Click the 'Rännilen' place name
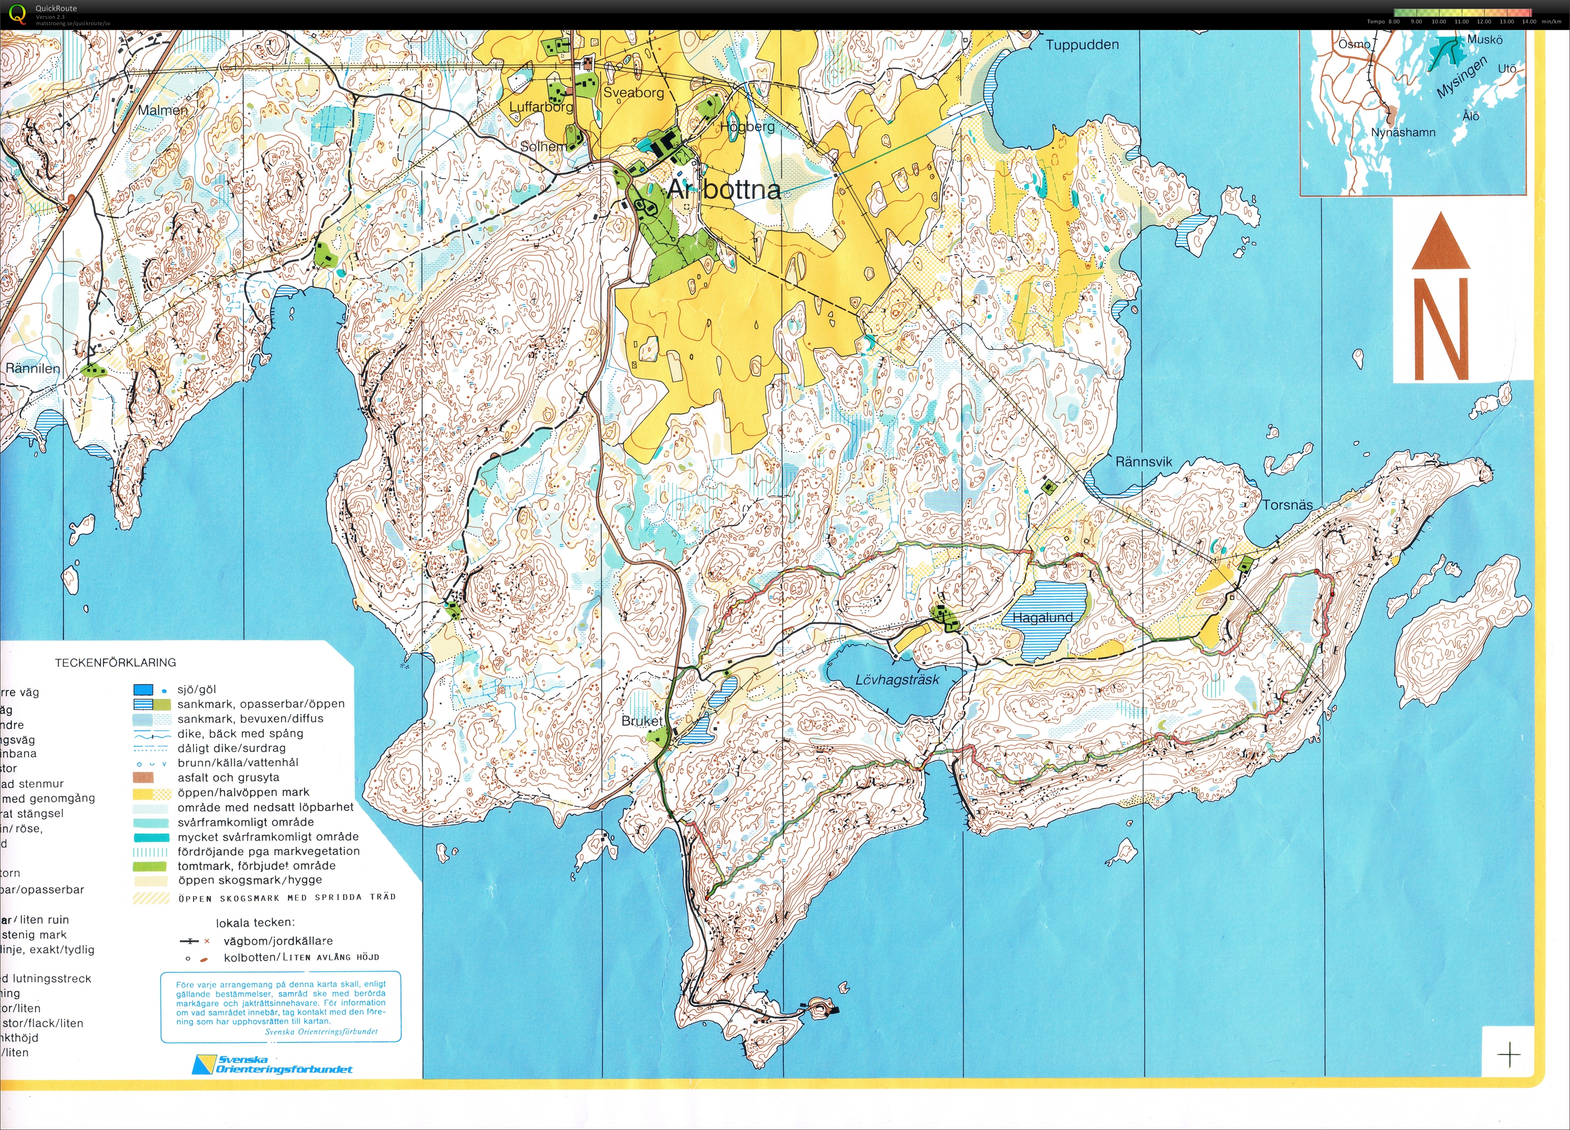Viewport: 1570px width, 1130px height. point(32,369)
